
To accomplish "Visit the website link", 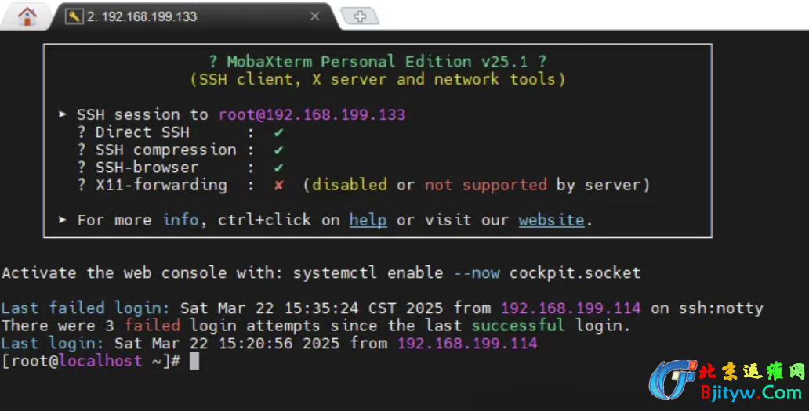I will (x=551, y=220).
